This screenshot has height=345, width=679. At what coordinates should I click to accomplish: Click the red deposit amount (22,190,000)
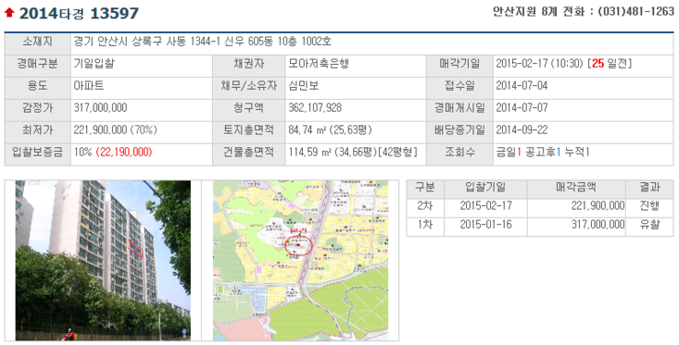(124, 152)
